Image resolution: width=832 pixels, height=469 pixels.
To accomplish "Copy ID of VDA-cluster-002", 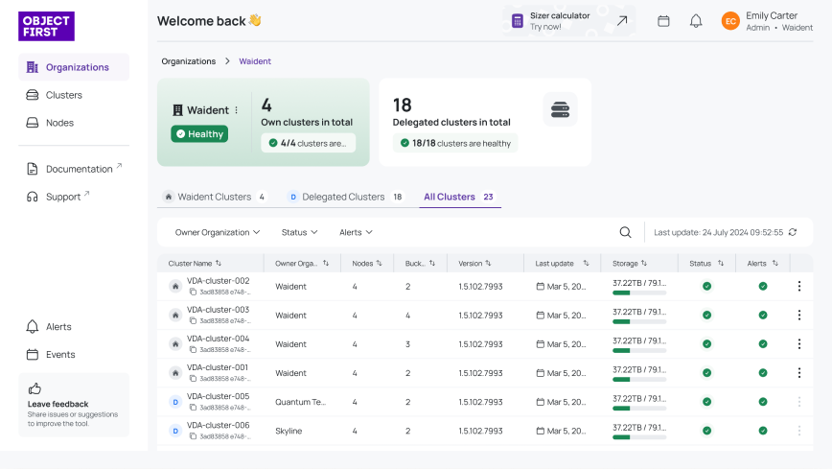I will click(194, 292).
